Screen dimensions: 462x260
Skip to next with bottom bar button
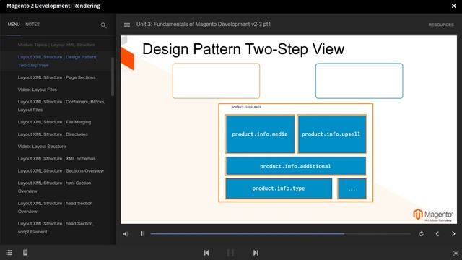click(256, 253)
